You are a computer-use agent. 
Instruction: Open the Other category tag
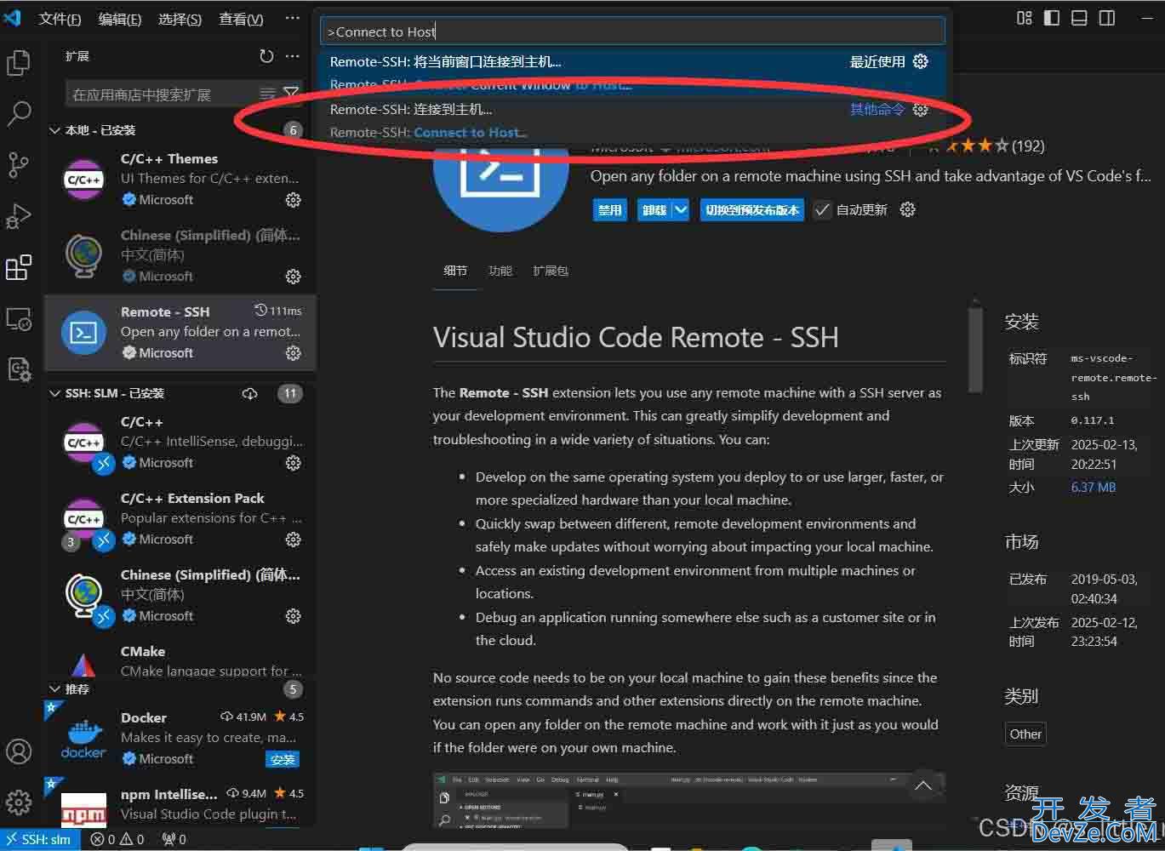1025,734
